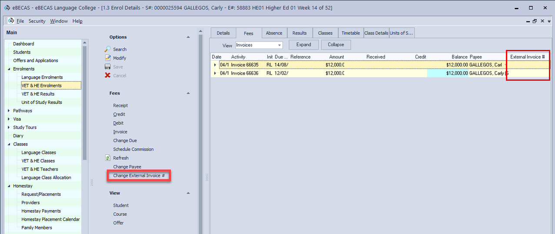The image size is (555, 234).
Task: Select Language Enrolments in the tree
Action: (x=42, y=77)
